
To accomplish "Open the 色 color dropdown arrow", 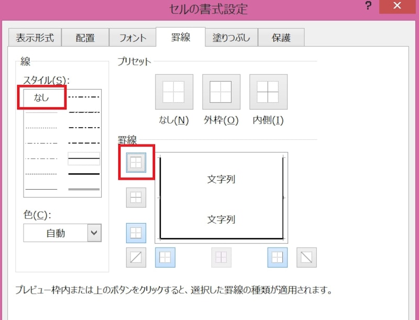I will point(94,233).
